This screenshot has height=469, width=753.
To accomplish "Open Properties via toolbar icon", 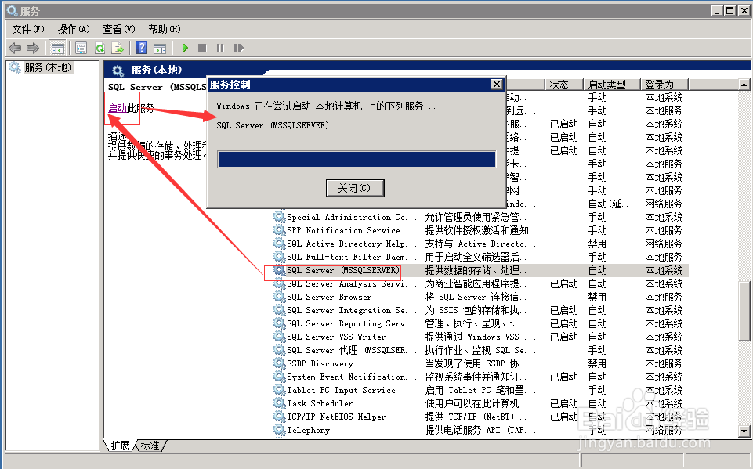I will 81,48.
